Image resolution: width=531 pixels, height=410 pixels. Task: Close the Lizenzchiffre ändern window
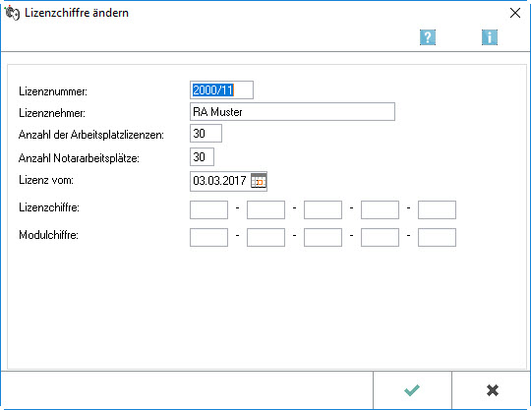pyautogui.click(x=515, y=13)
